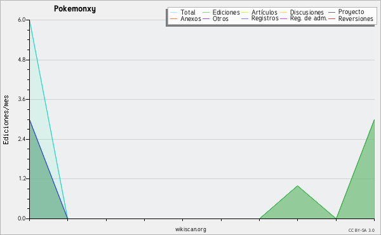Click the 3.6 y-axis value
The height and width of the screenshot is (235, 381).
pos(22,99)
